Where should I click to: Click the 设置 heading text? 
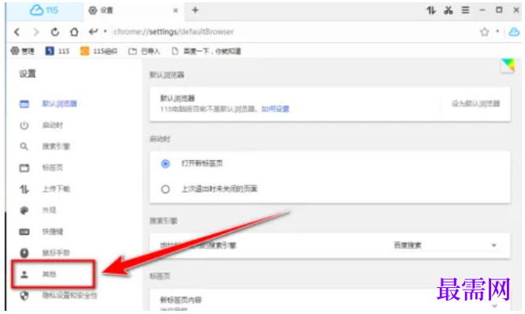[x=27, y=73]
